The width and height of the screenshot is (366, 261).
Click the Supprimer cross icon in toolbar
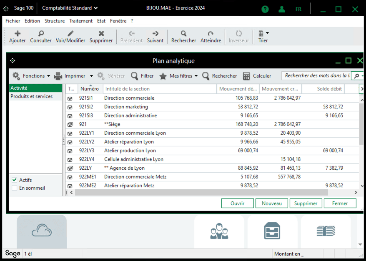pyautogui.click(x=101, y=34)
